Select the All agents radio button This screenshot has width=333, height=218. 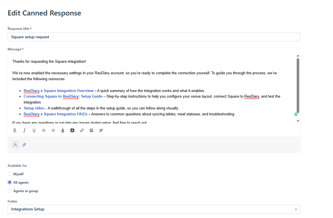(10, 182)
